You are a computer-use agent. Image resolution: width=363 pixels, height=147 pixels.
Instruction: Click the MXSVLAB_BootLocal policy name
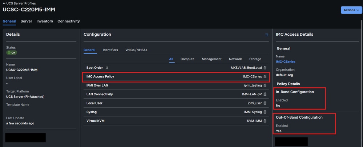click(x=246, y=68)
